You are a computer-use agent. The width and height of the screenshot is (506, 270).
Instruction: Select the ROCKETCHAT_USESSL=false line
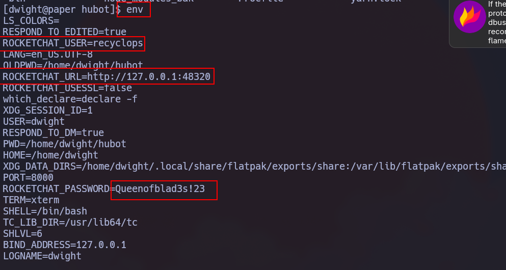(x=67, y=88)
